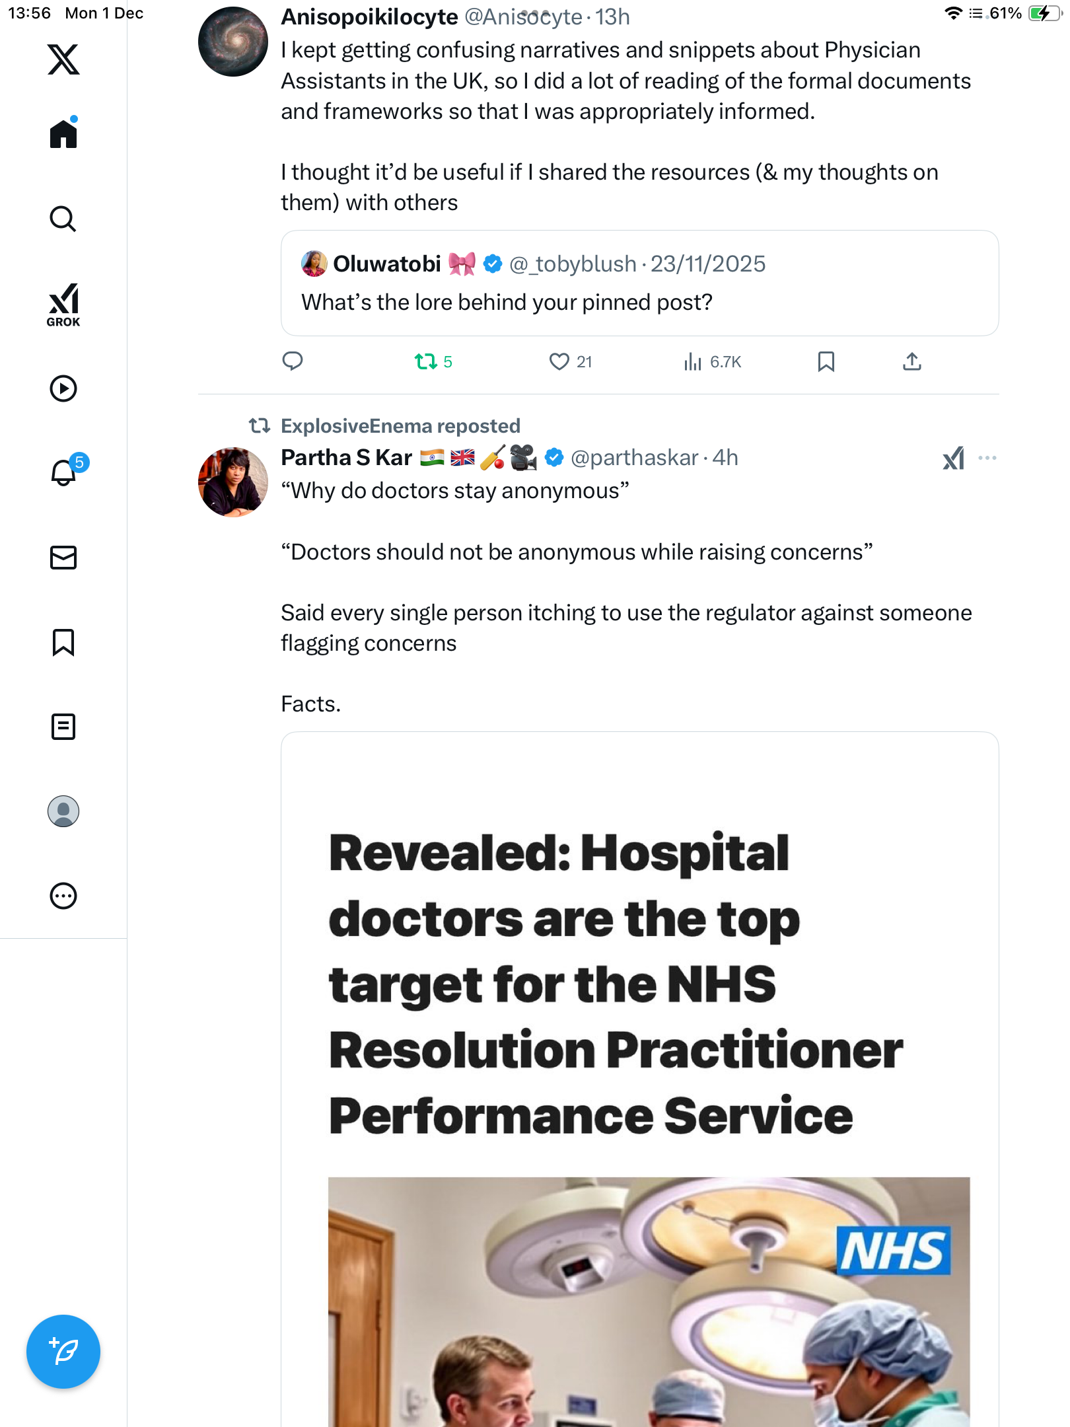Toggle like on Anisopoikilocyte's post

pos(559,361)
